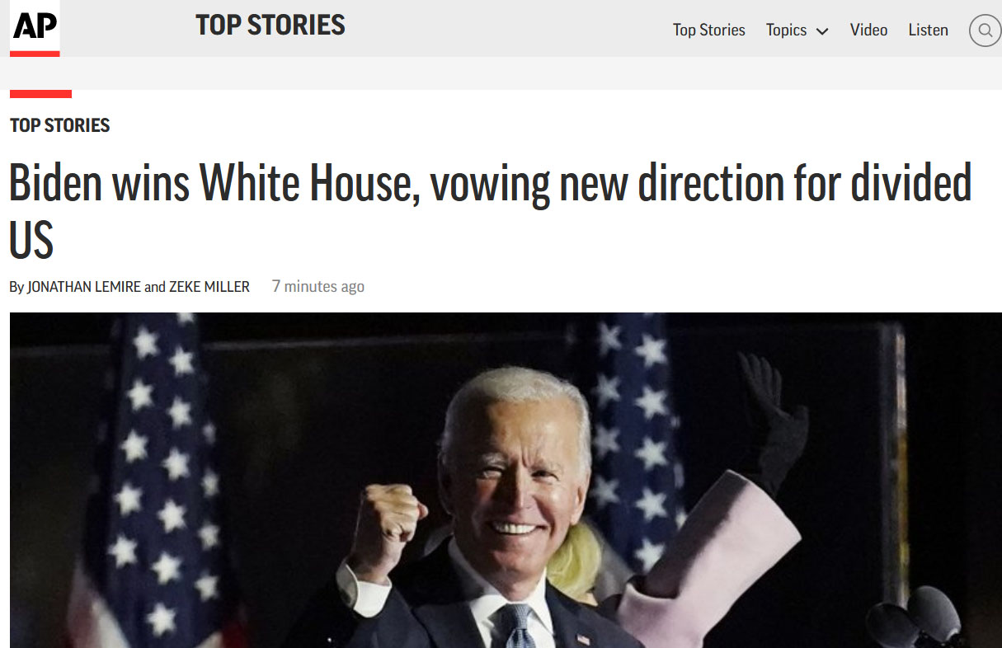Click the red bar above the section label
1002x648 pixels.
[x=40, y=94]
